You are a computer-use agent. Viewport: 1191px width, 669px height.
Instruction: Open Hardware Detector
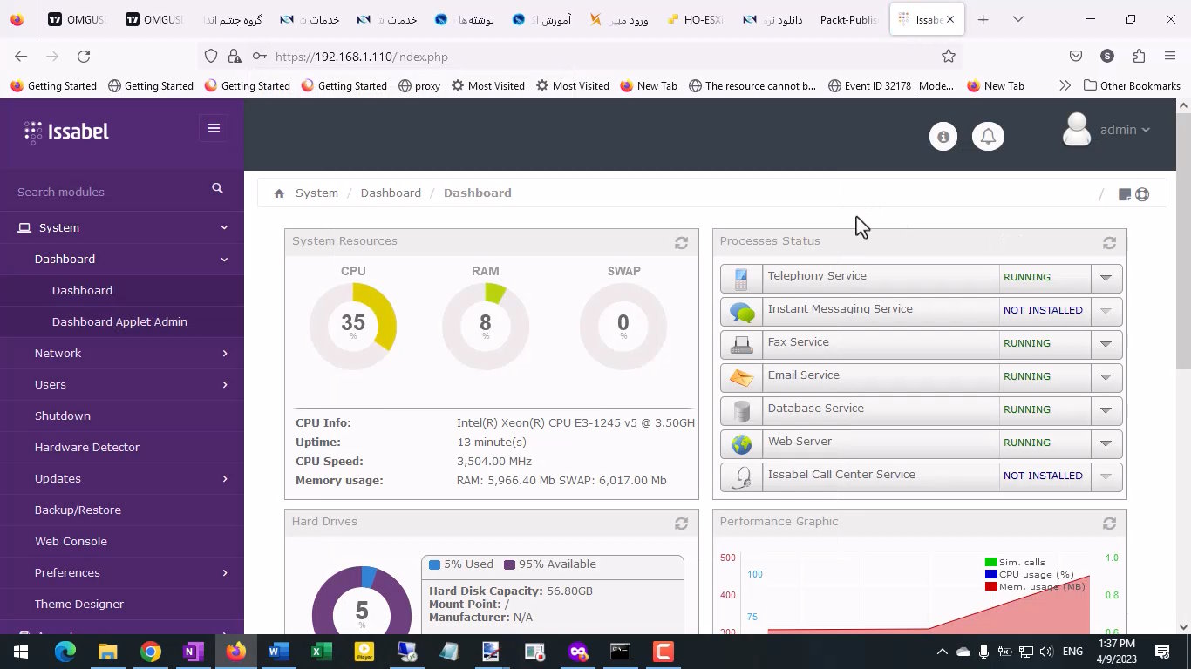click(87, 447)
